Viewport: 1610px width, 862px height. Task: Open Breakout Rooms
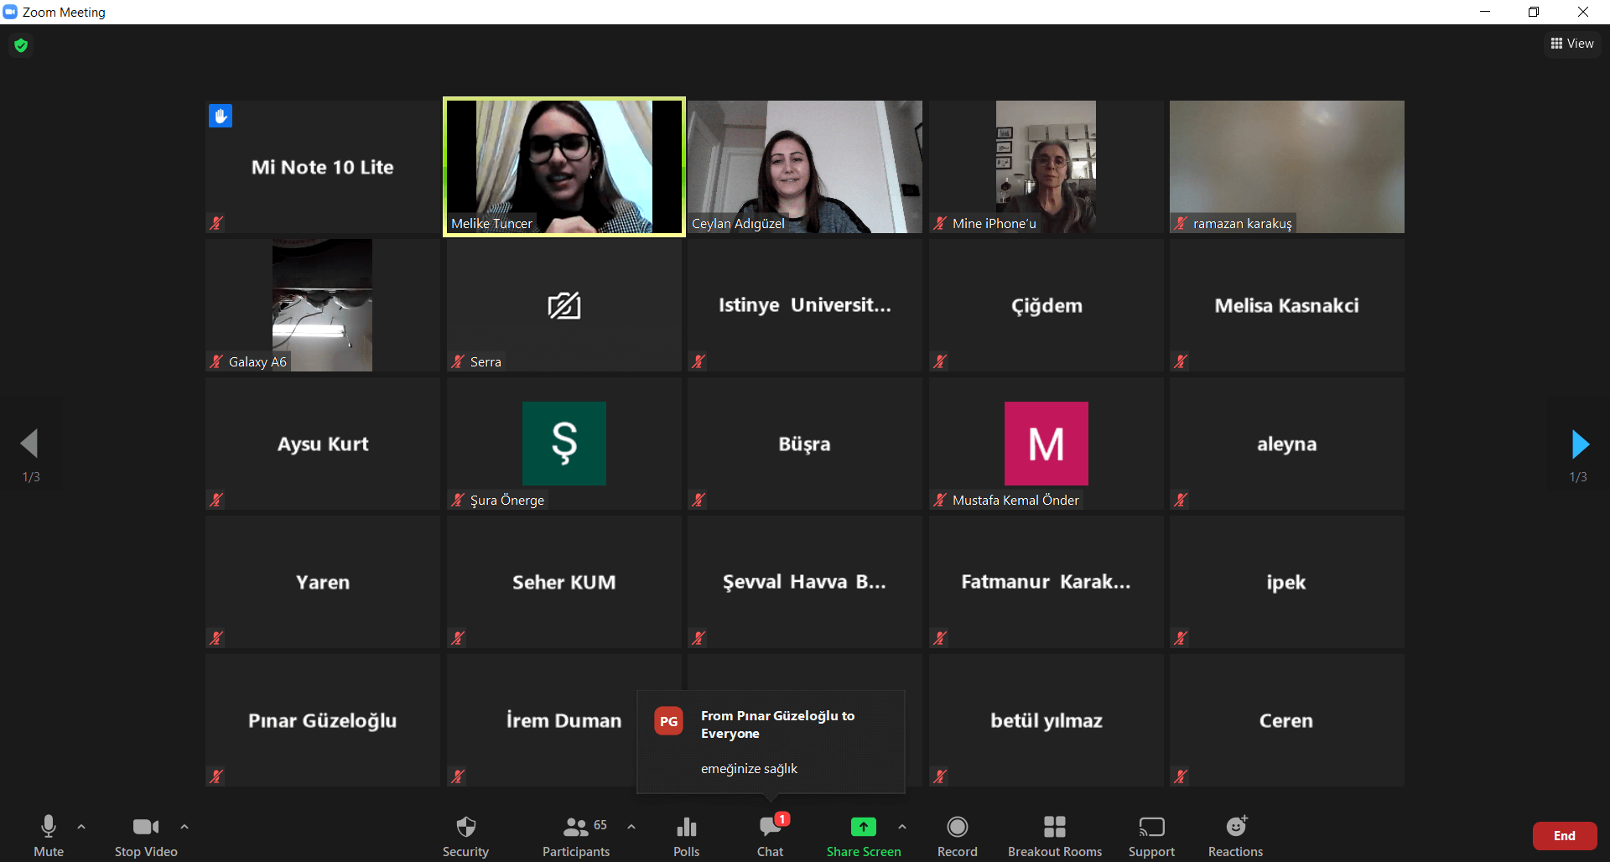click(x=1054, y=836)
